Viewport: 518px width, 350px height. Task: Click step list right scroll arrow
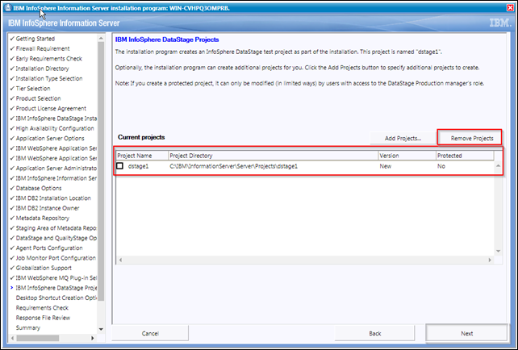93,338
